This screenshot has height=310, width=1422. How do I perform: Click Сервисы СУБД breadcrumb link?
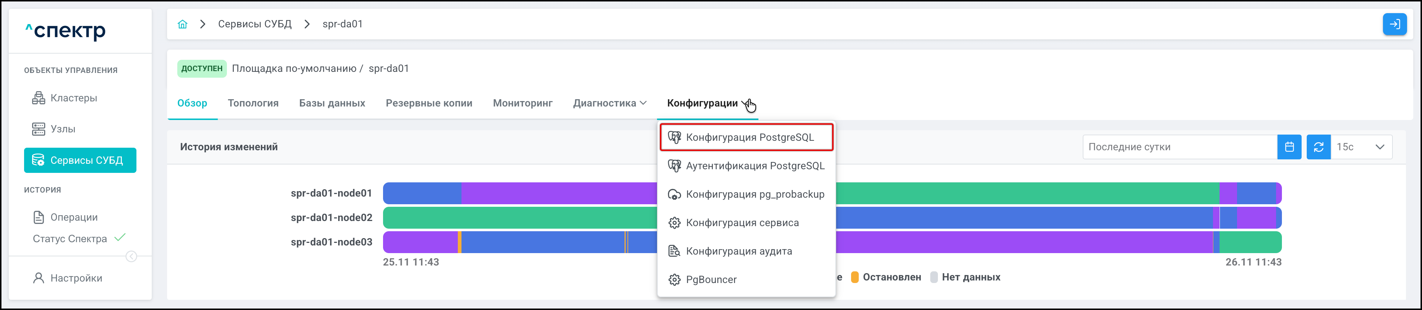click(x=255, y=24)
